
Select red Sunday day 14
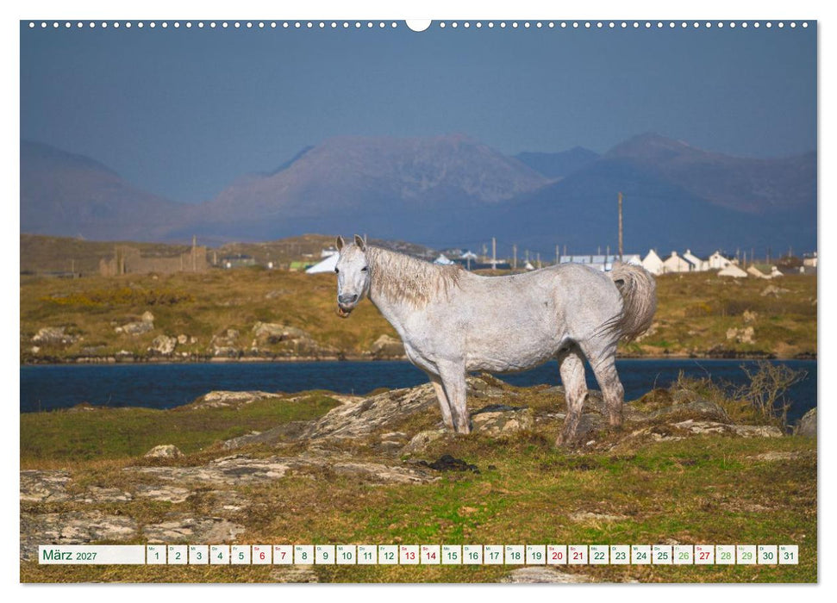click(x=430, y=555)
